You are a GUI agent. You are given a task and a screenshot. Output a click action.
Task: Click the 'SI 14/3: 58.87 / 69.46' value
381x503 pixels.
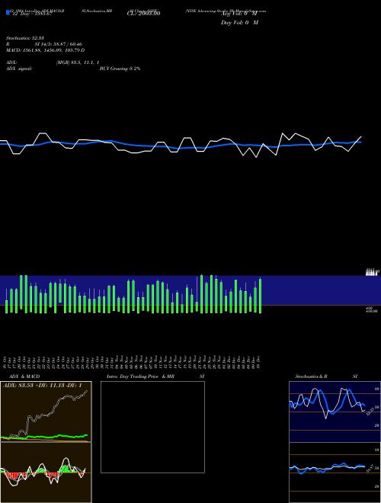[58, 44]
